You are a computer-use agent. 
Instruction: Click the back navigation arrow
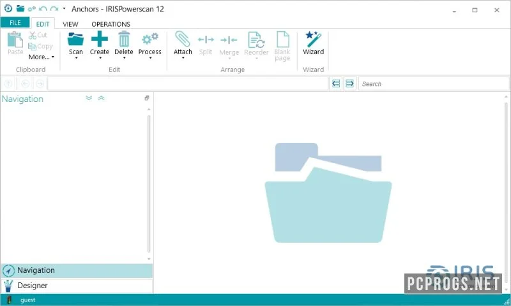pos(25,84)
